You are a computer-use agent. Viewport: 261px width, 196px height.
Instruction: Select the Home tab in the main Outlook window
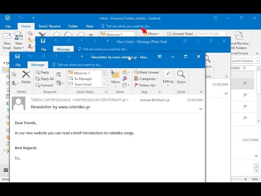(26, 26)
